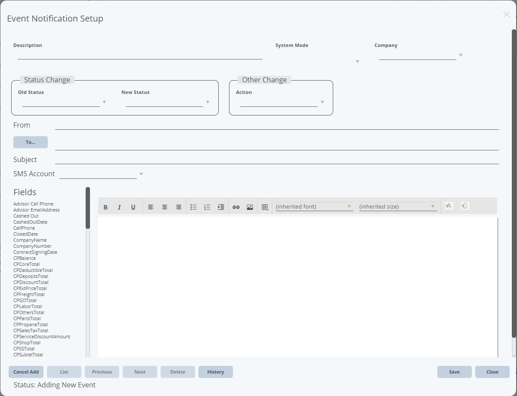The image size is (517, 396).
Task: Insert an unordered bullet list
Action: coord(193,207)
